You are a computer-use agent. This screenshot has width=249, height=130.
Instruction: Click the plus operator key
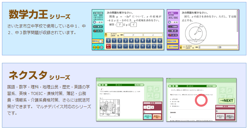point(120,46)
